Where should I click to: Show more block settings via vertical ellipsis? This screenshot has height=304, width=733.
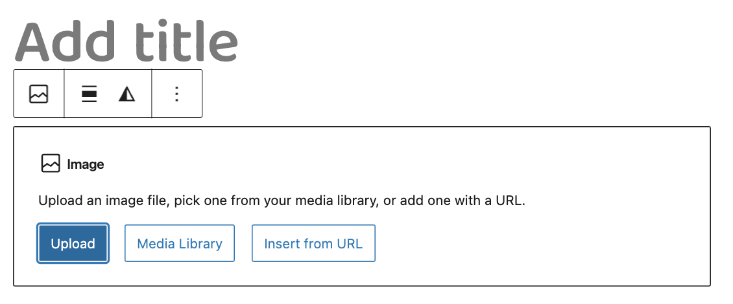click(x=176, y=94)
